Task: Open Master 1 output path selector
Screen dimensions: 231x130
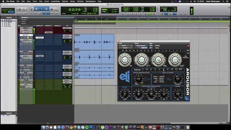Action: [67, 28]
